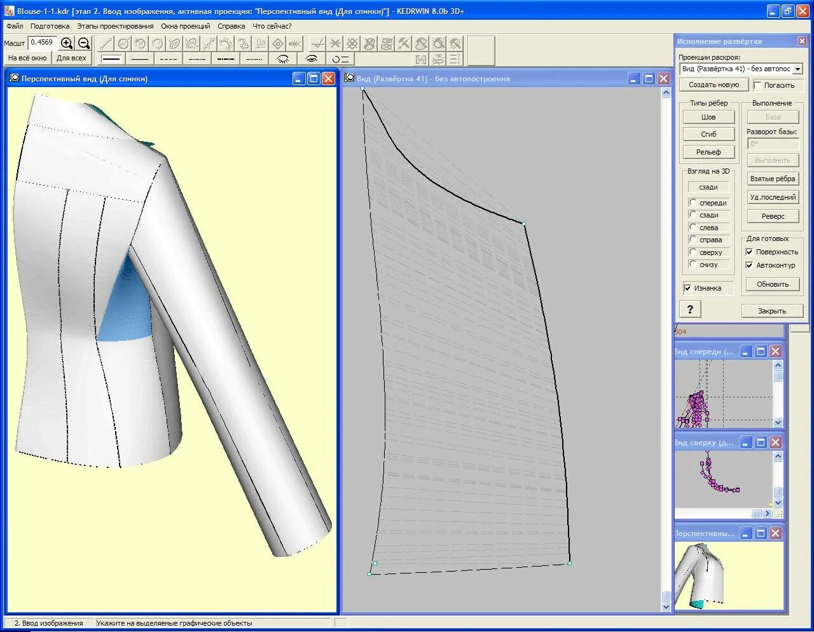Click the Создать новую button
The image size is (814, 632).
[714, 85]
